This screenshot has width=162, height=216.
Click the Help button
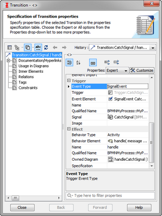click(139, 207)
